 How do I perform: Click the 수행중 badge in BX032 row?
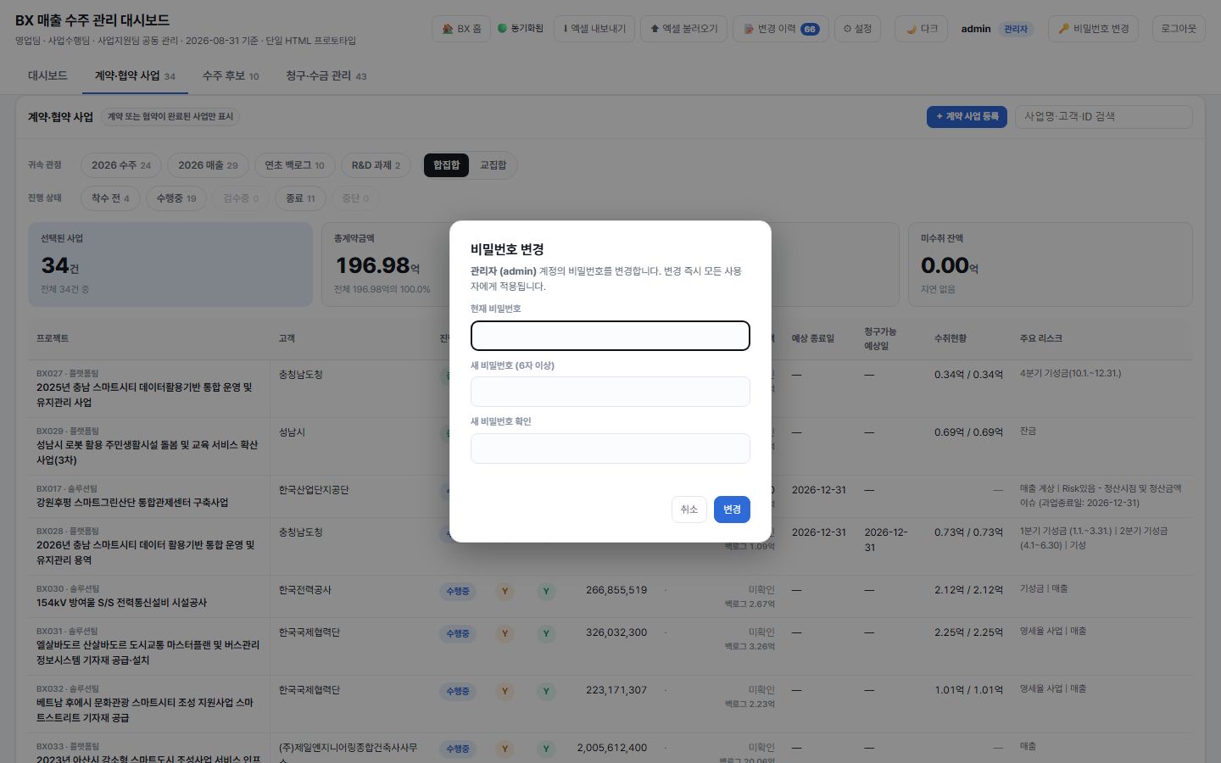click(458, 691)
